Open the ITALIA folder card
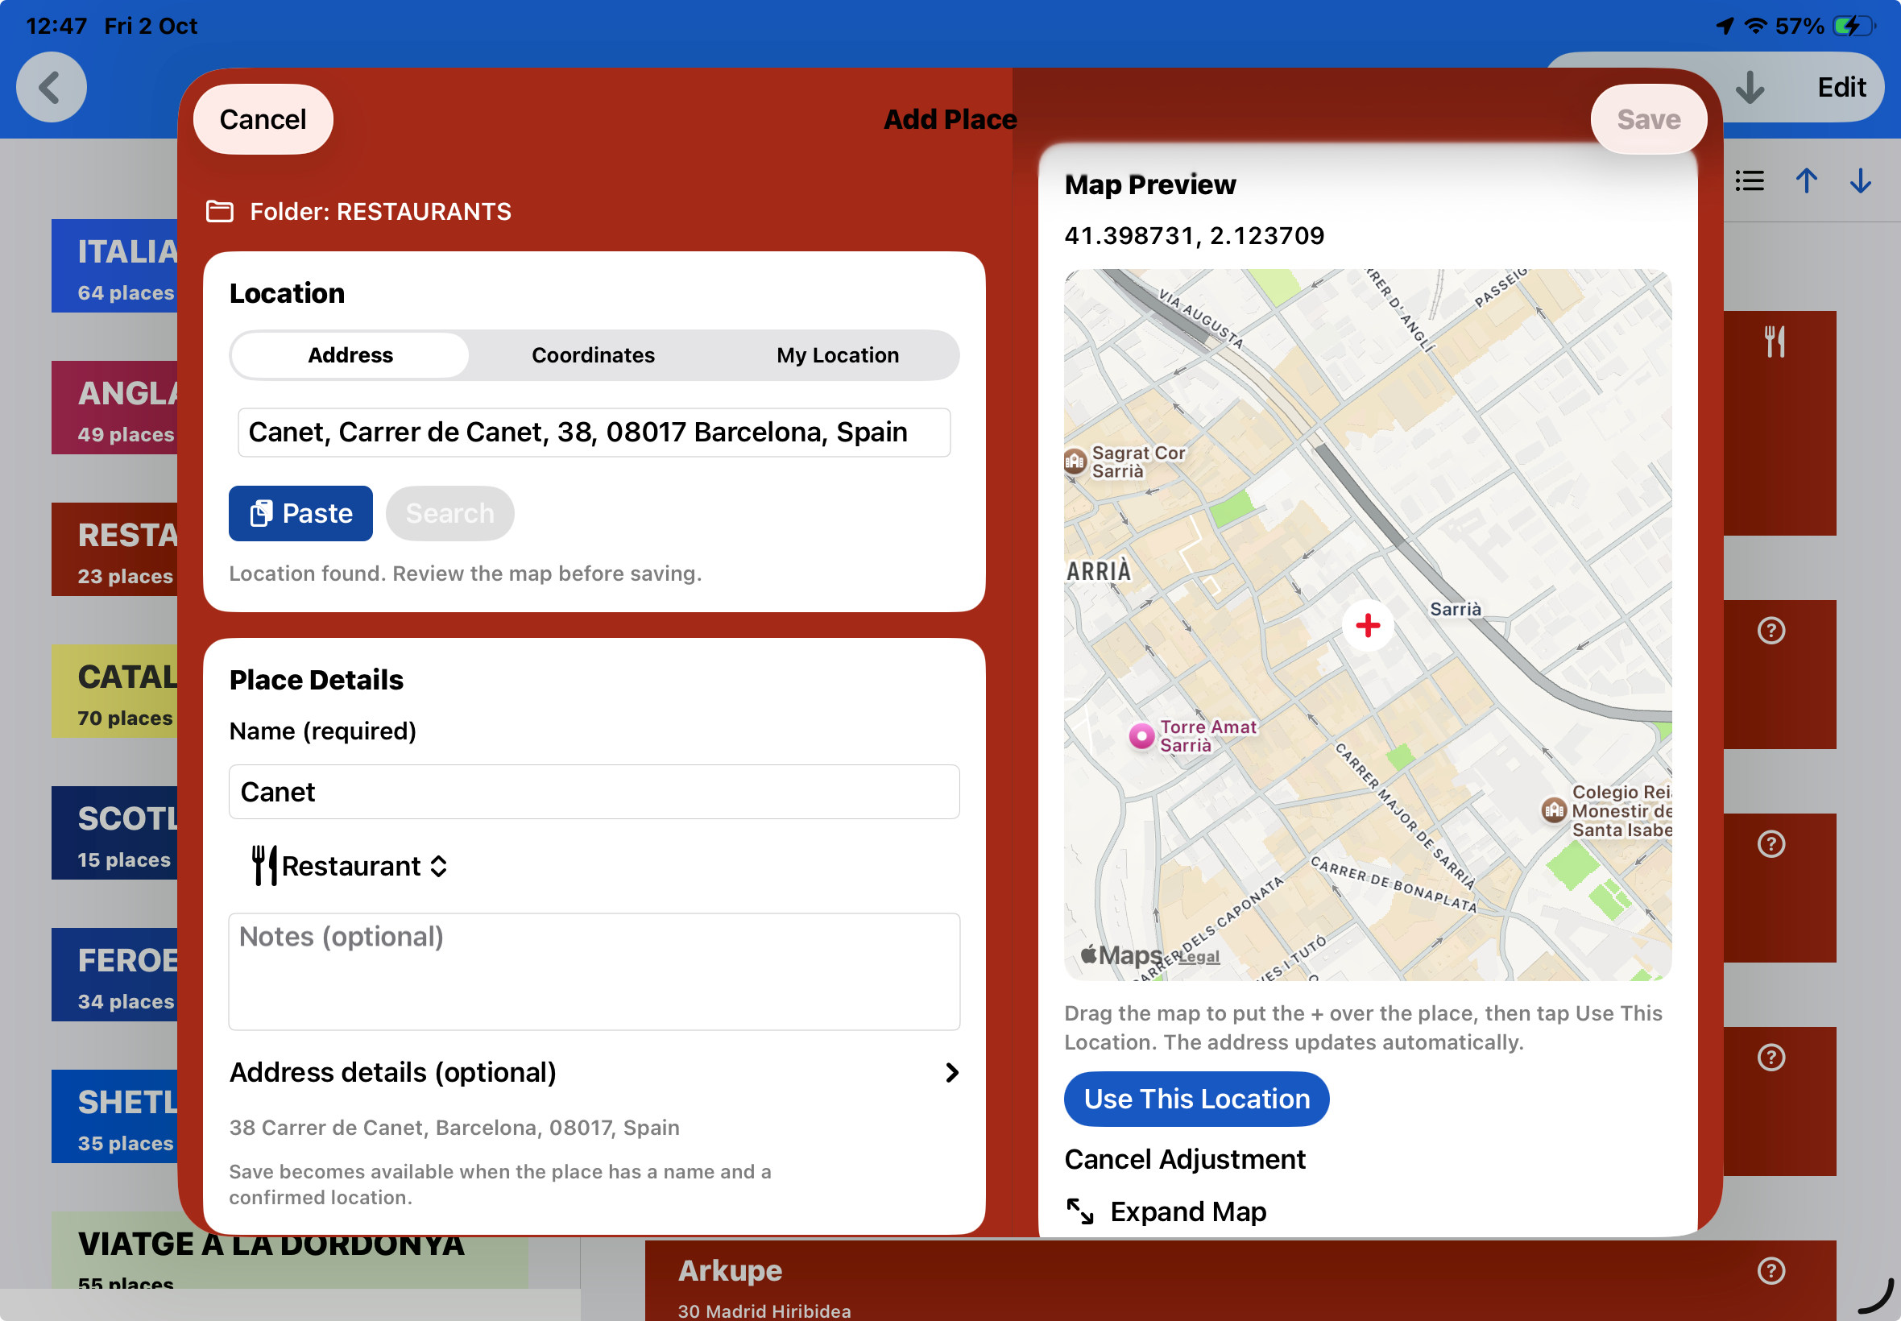The height and width of the screenshot is (1321, 1901). coord(115,266)
